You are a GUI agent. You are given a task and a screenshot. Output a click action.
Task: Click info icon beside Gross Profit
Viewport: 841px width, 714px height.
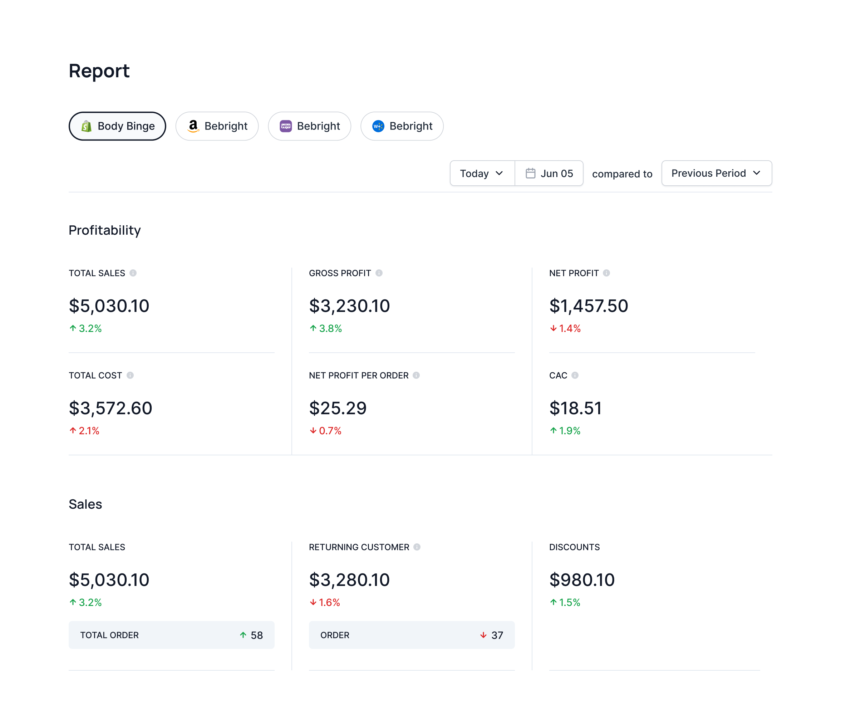379,273
